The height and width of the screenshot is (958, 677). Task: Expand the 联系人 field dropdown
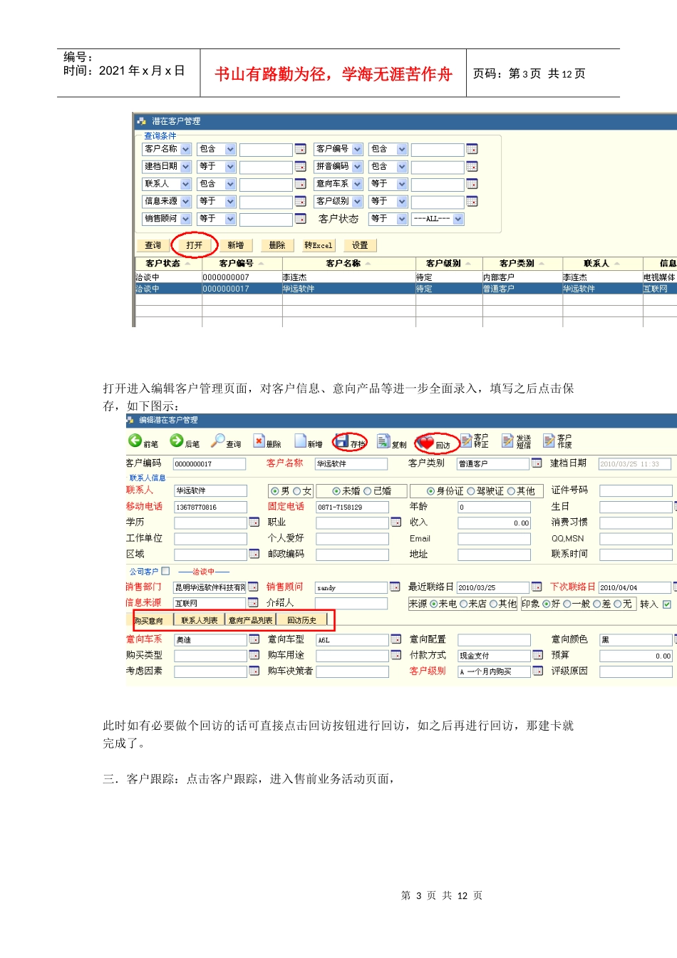(185, 184)
